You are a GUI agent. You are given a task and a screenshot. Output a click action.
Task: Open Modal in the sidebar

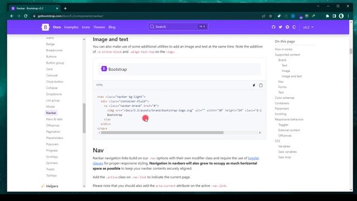(50, 107)
